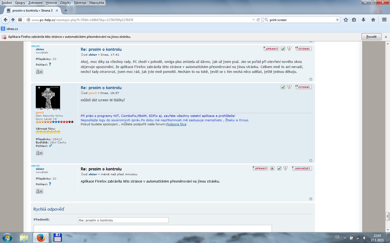Open the Historie menu

pos(51,3)
